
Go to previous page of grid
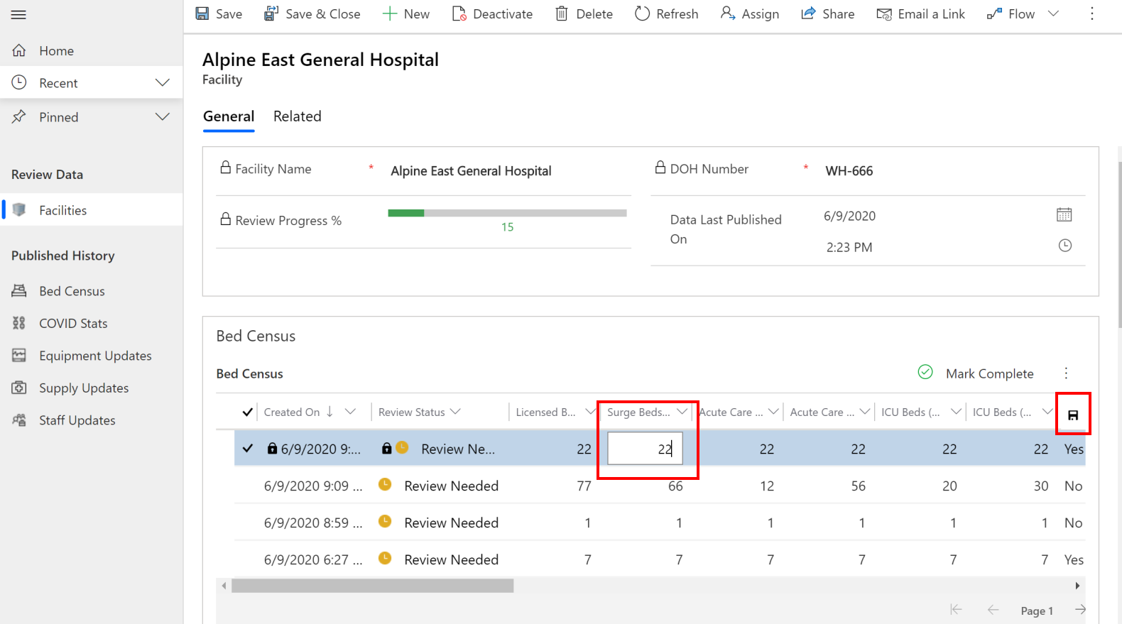pyautogui.click(x=993, y=609)
